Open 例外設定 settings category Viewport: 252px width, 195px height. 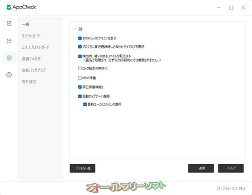[29, 82]
